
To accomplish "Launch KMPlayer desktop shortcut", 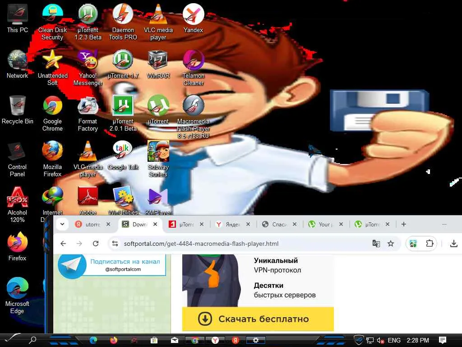I will [158, 201].
